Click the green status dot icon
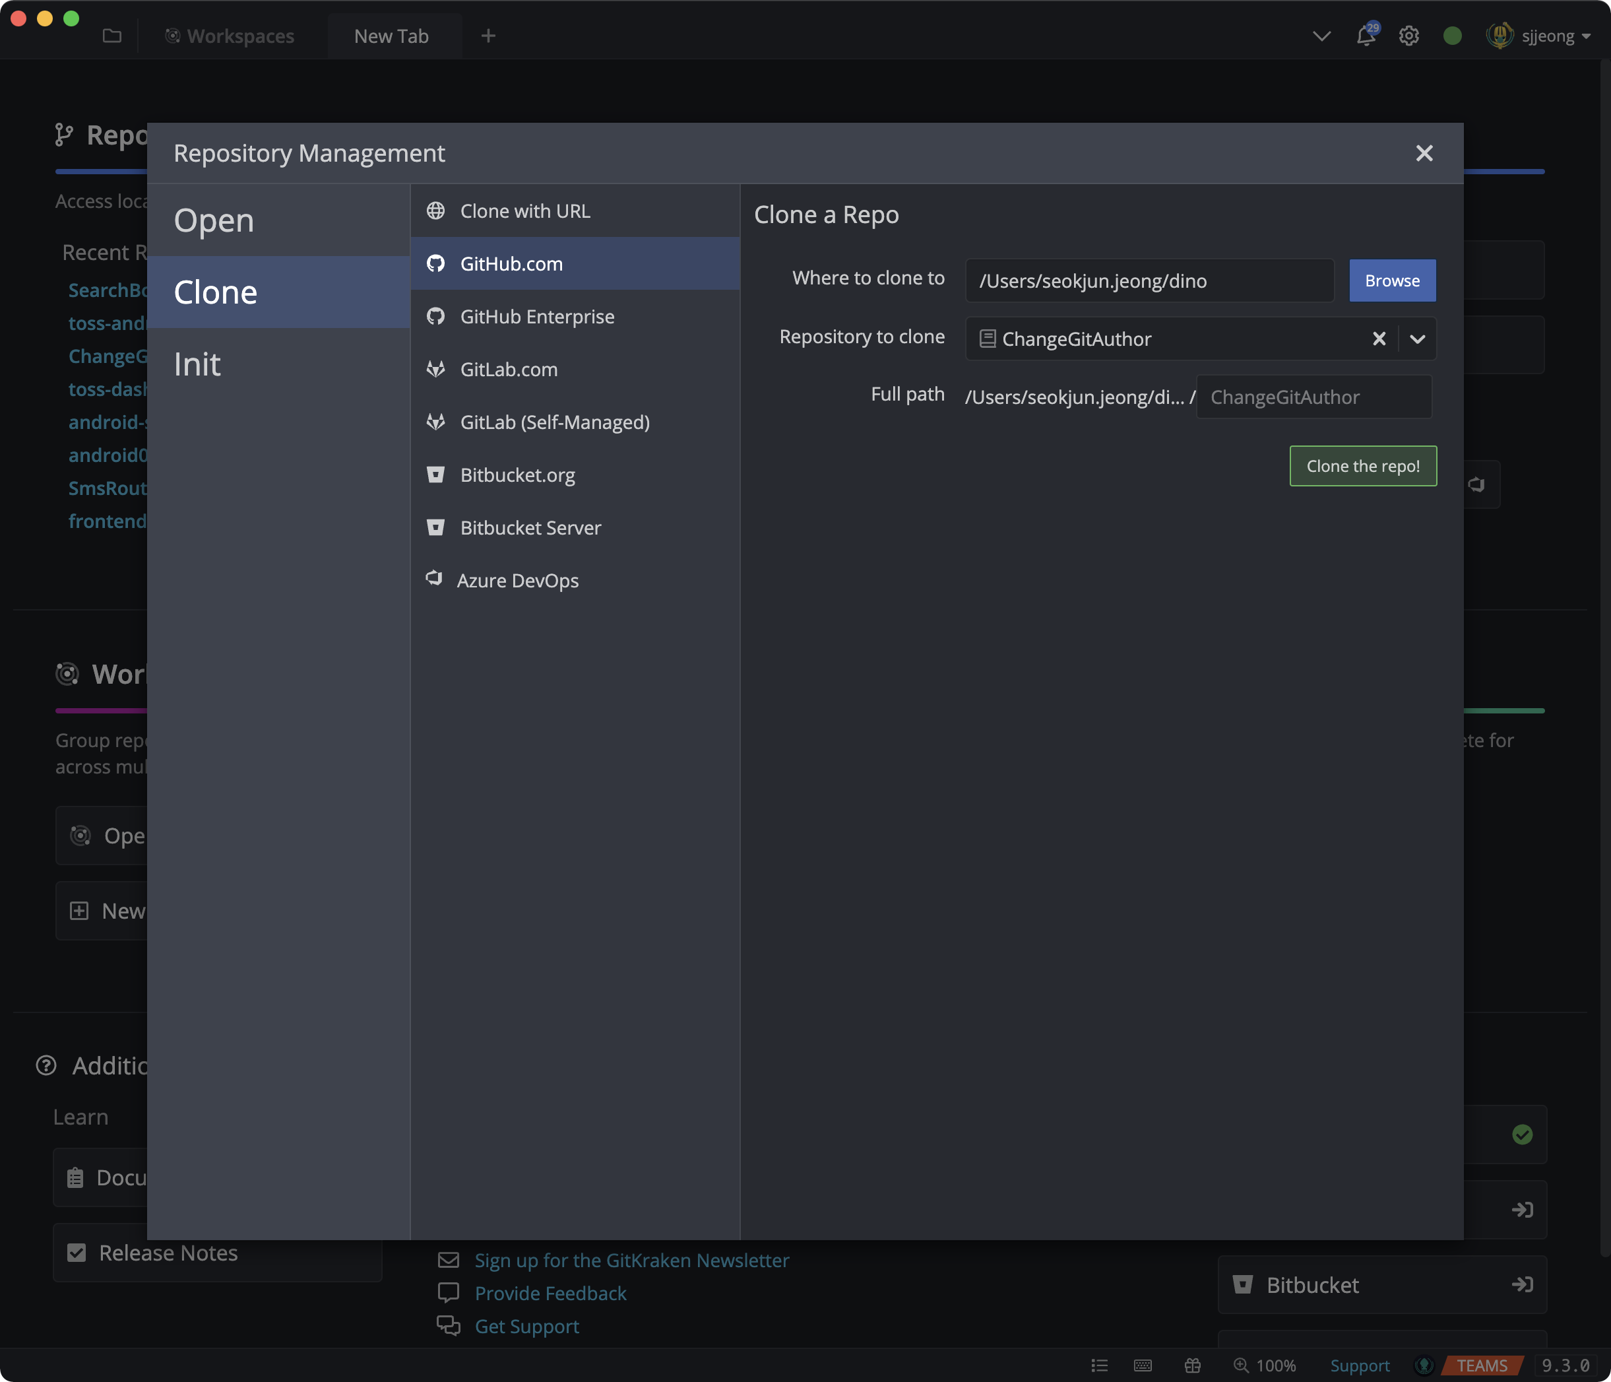The image size is (1611, 1382). point(1451,36)
